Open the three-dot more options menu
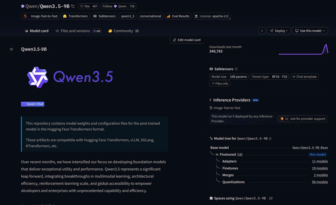 click(x=262, y=31)
